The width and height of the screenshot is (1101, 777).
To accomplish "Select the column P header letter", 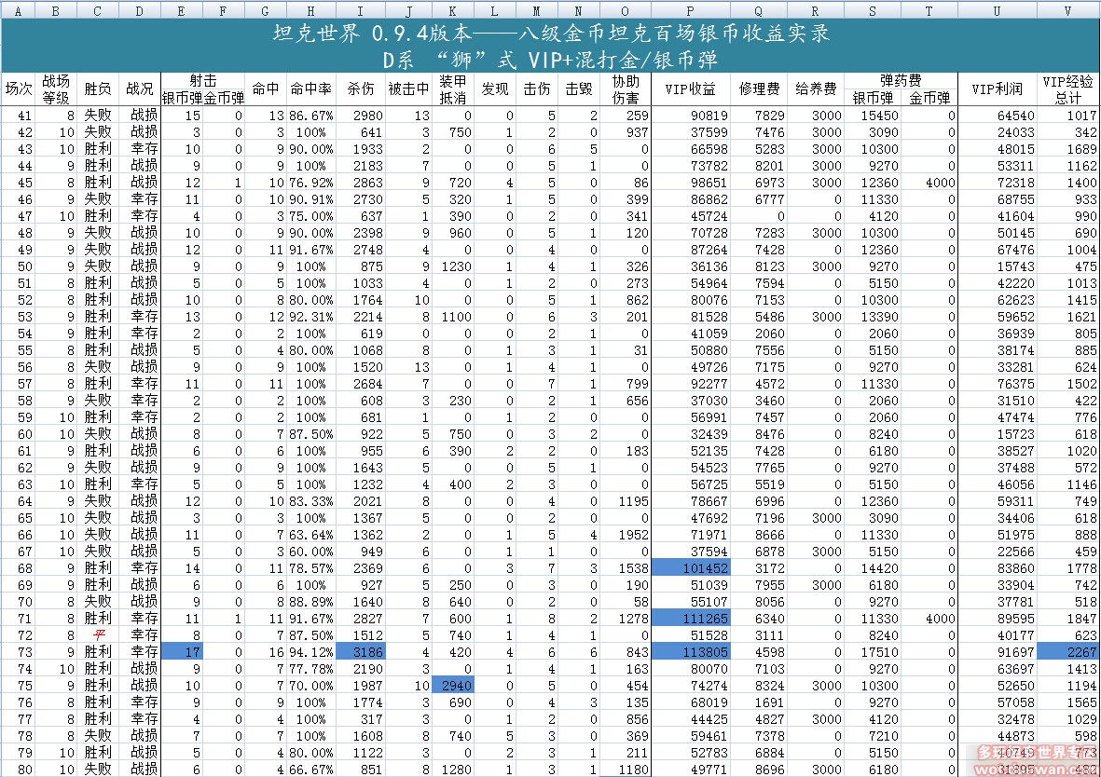I will 690,10.
